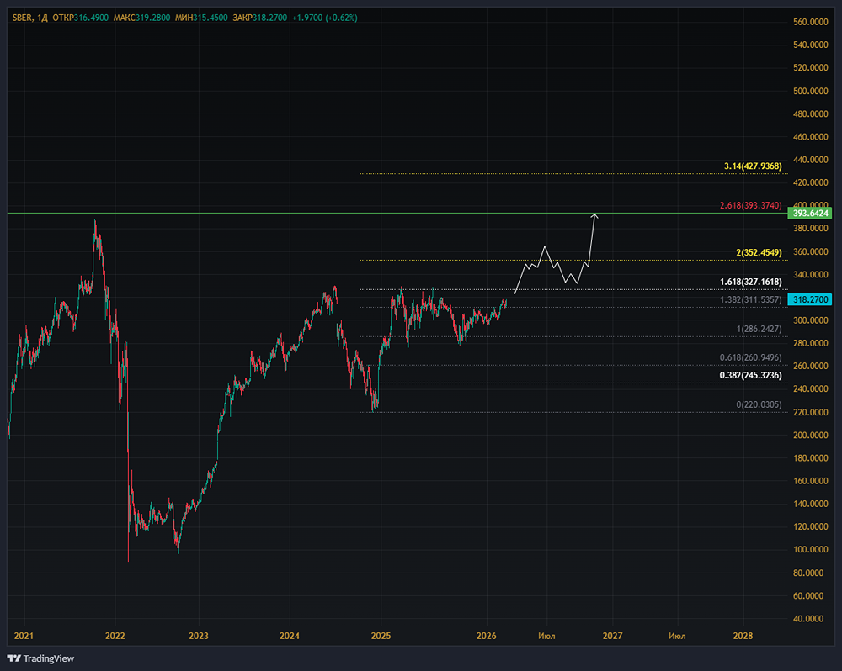Click the 2024 label on time axis

pos(290,636)
